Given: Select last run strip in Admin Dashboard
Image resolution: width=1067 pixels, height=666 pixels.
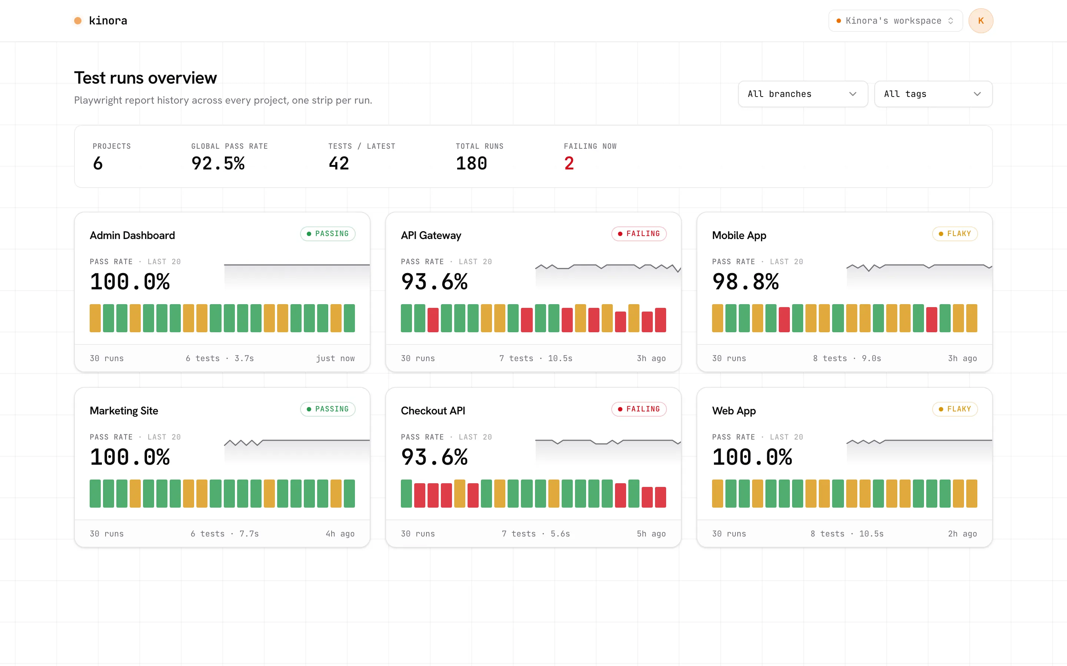Looking at the screenshot, I should coord(349,317).
